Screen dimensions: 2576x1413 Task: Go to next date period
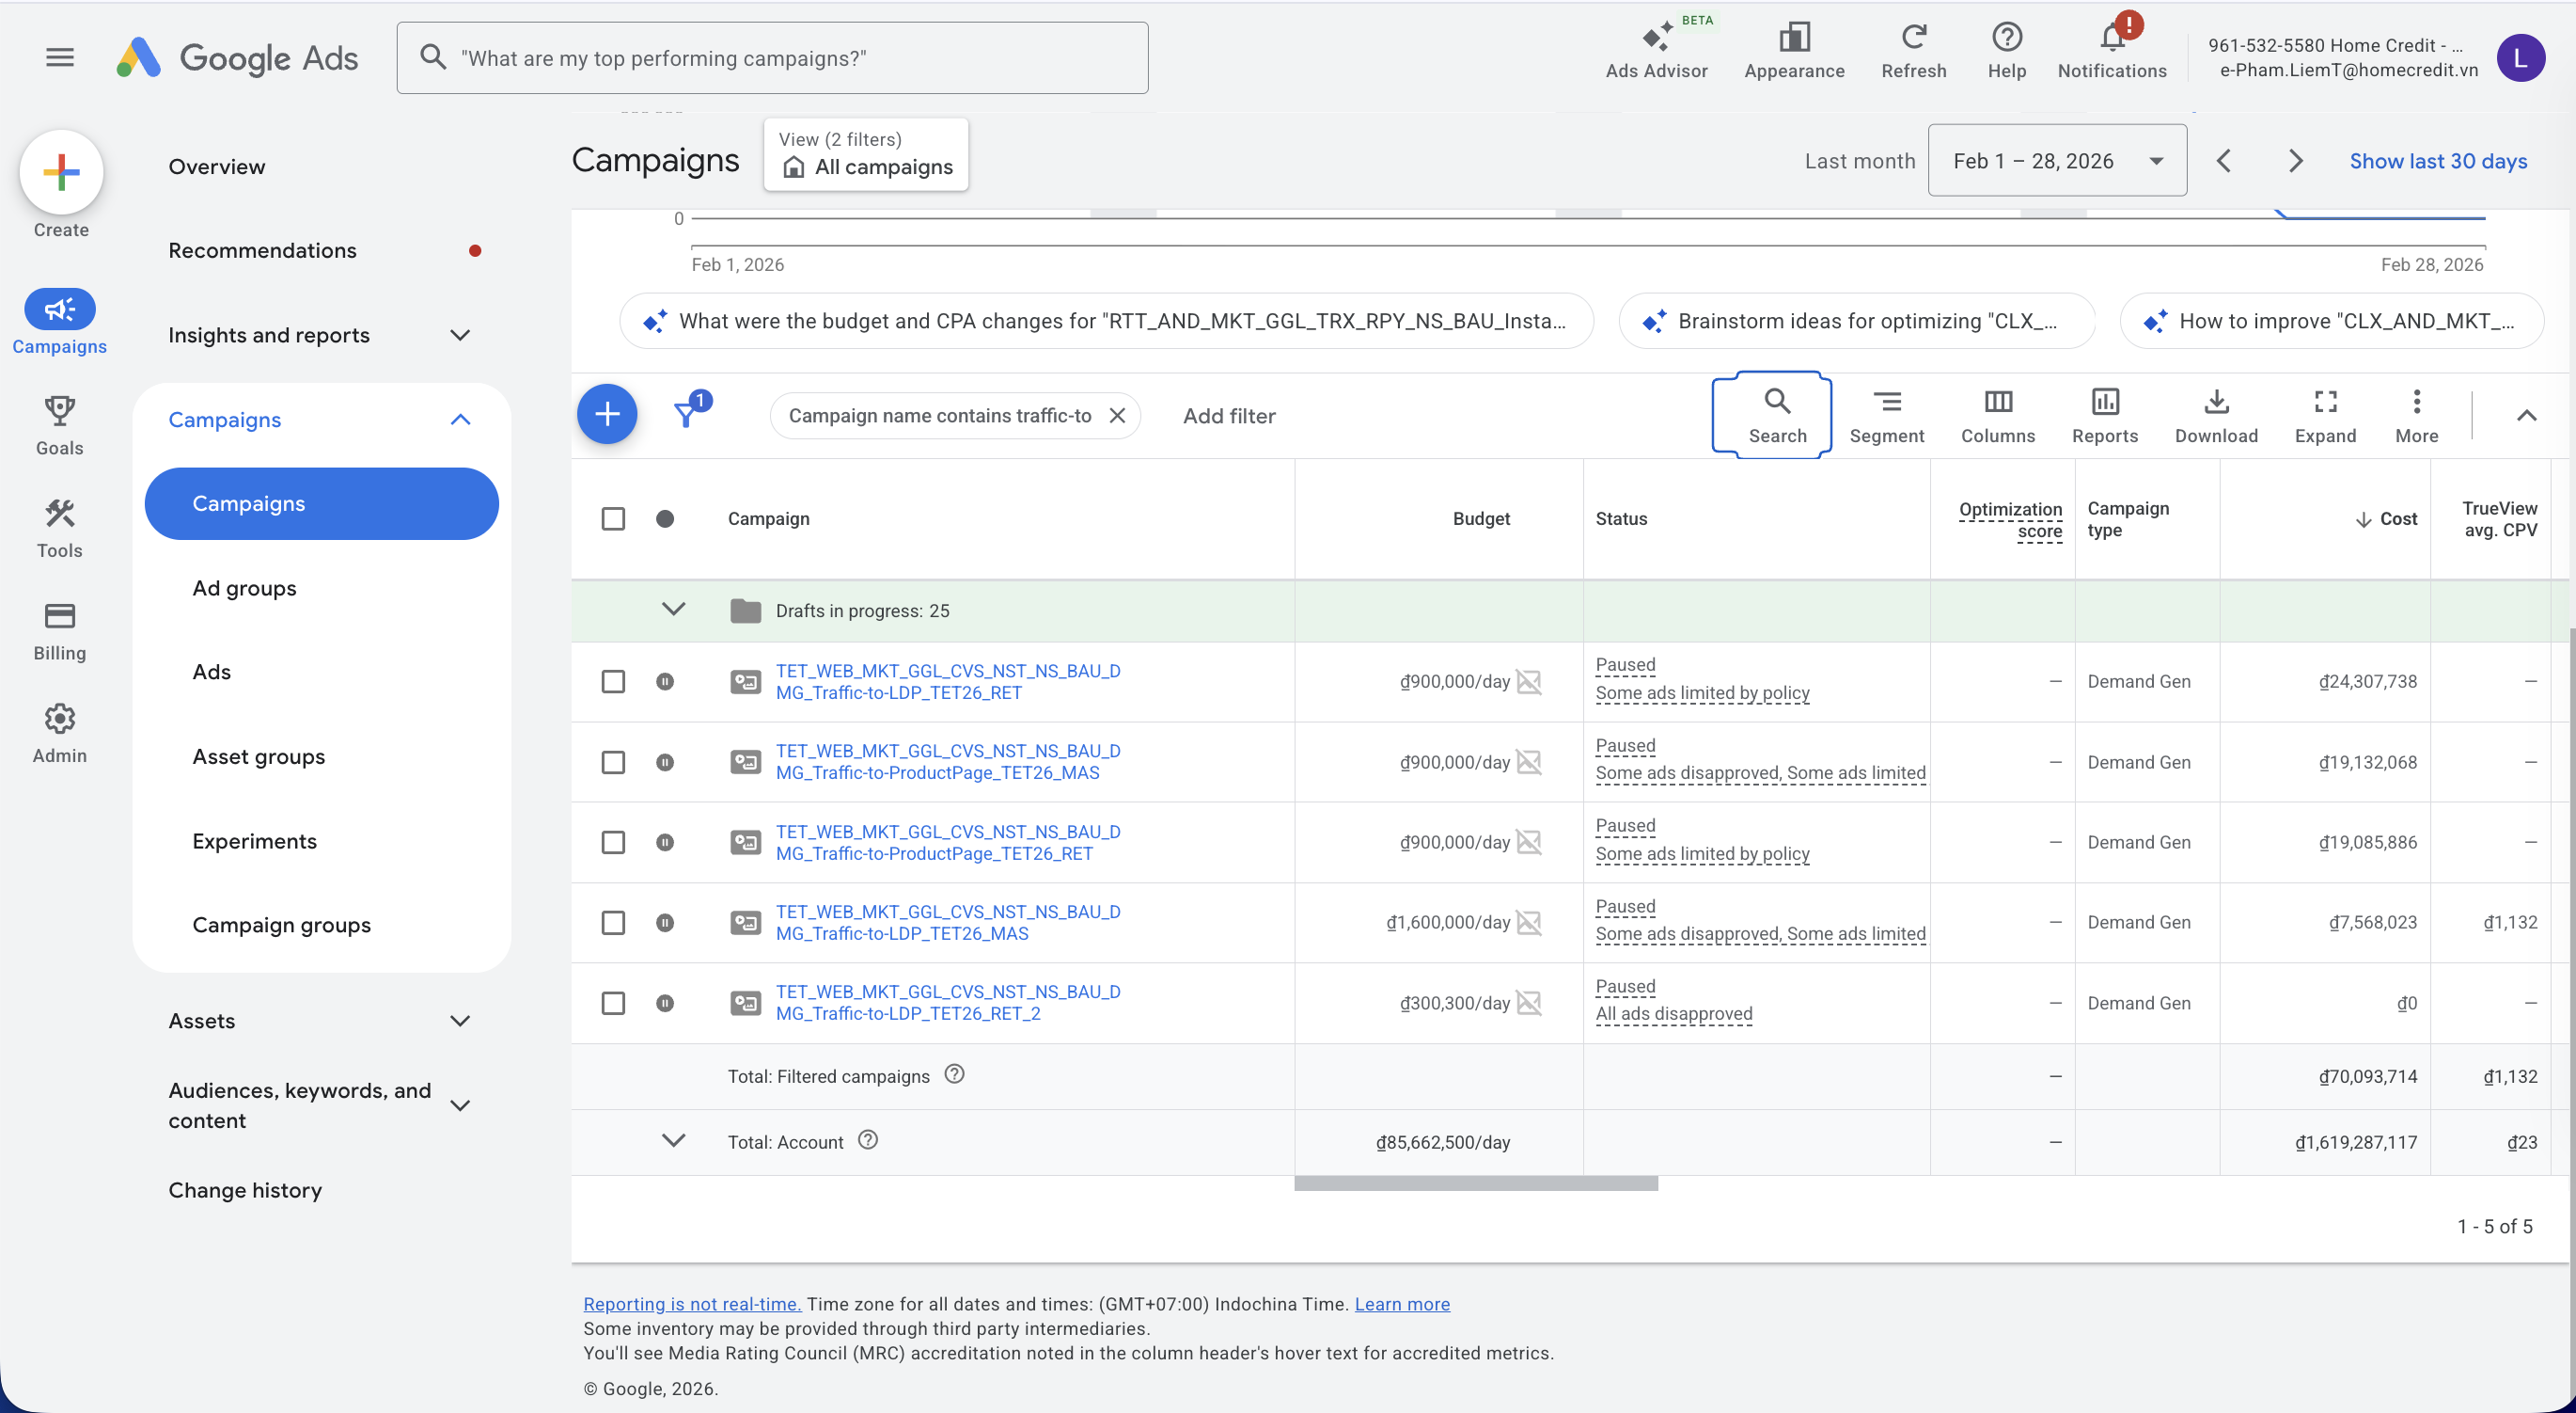pyautogui.click(x=2296, y=161)
